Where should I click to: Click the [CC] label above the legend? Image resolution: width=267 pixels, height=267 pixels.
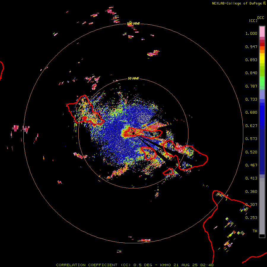pos(253,20)
